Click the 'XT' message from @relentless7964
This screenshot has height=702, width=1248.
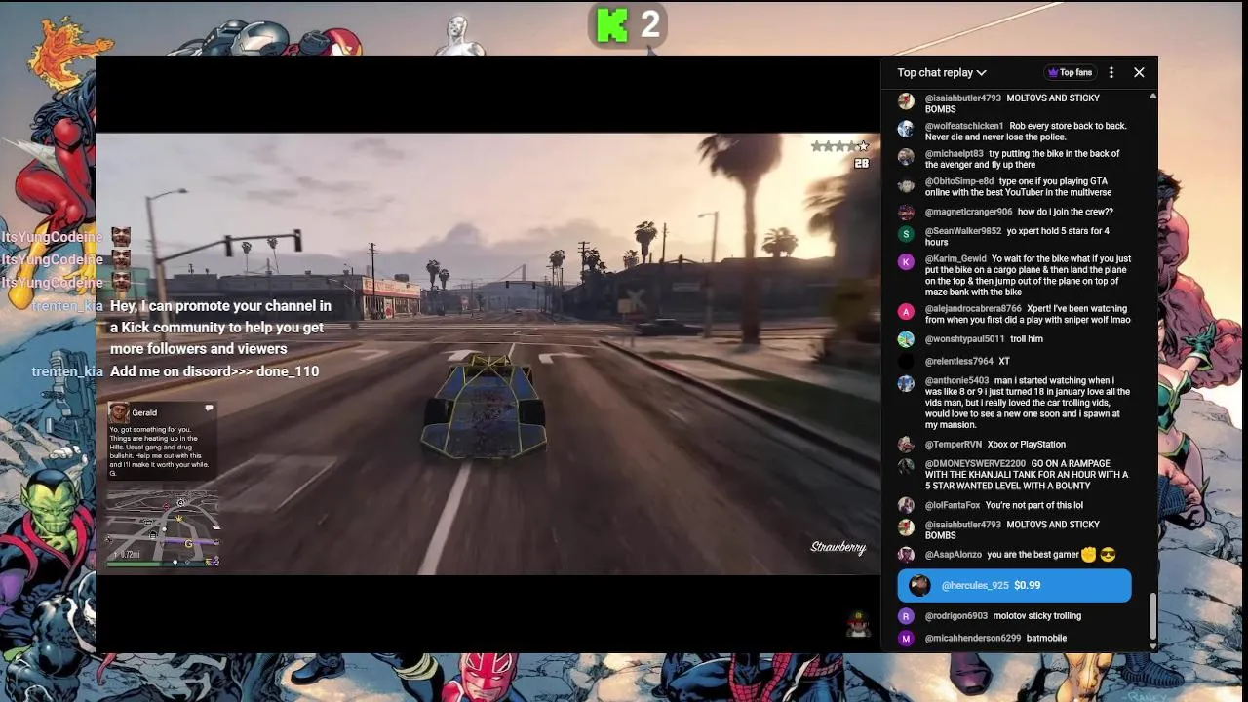(1004, 362)
